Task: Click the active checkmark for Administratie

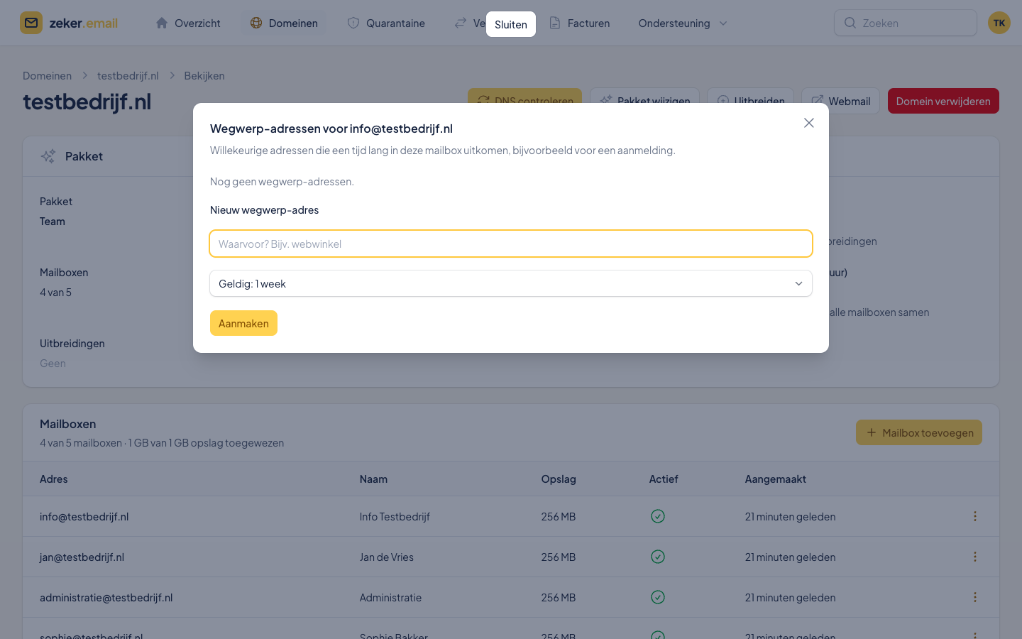Action: [x=658, y=597]
